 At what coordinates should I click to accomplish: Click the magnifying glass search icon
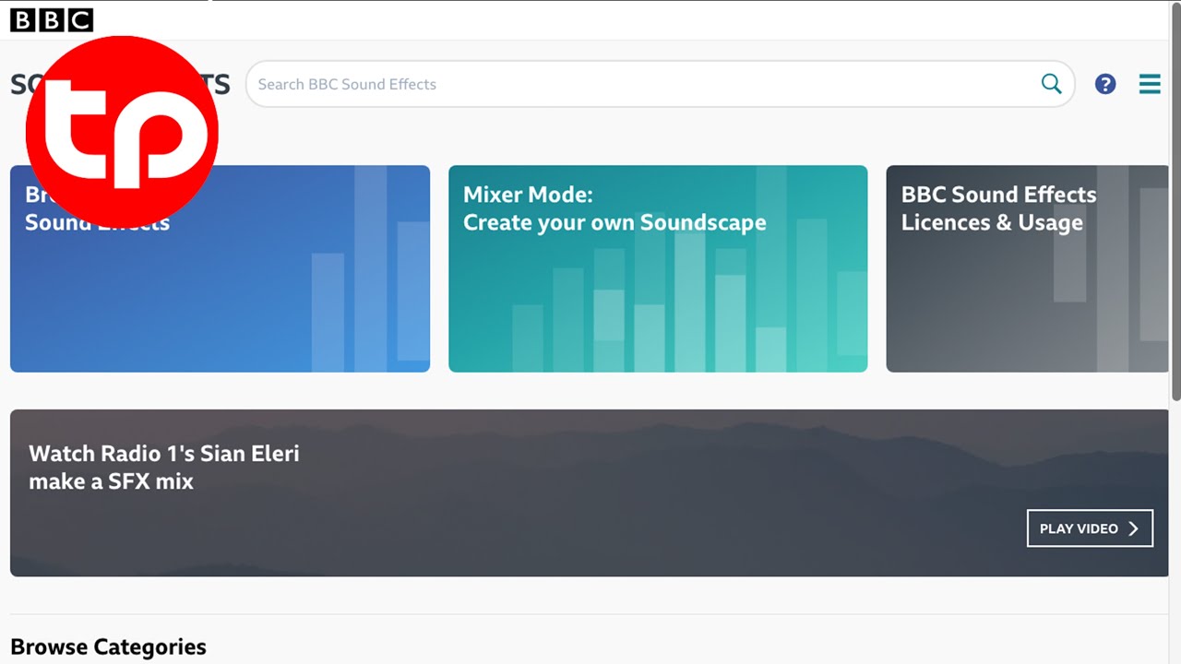(x=1051, y=84)
